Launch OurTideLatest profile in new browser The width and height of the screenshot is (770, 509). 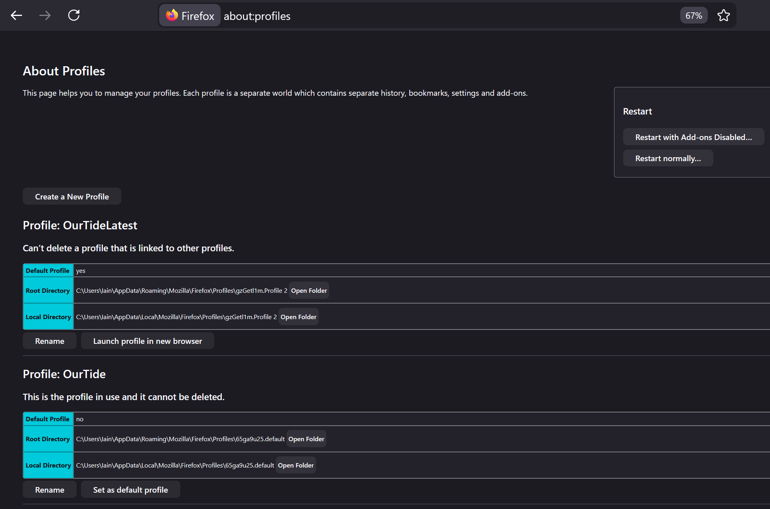pyautogui.click(x=147, y=341)
